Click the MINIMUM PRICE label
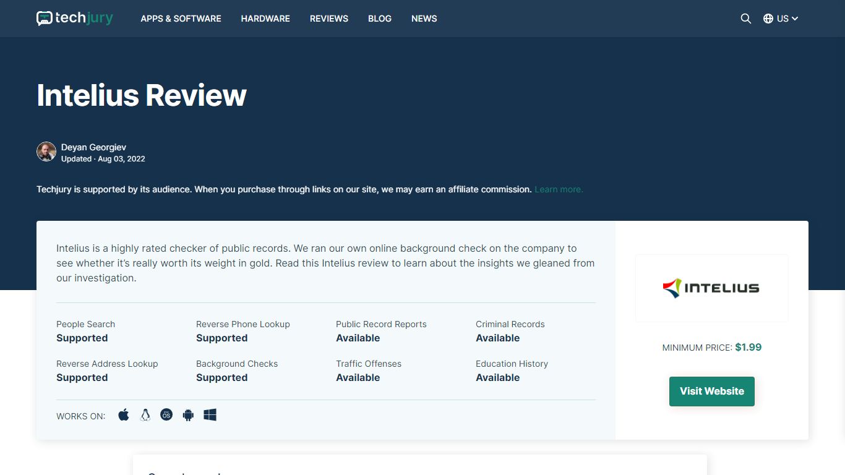 697,348
